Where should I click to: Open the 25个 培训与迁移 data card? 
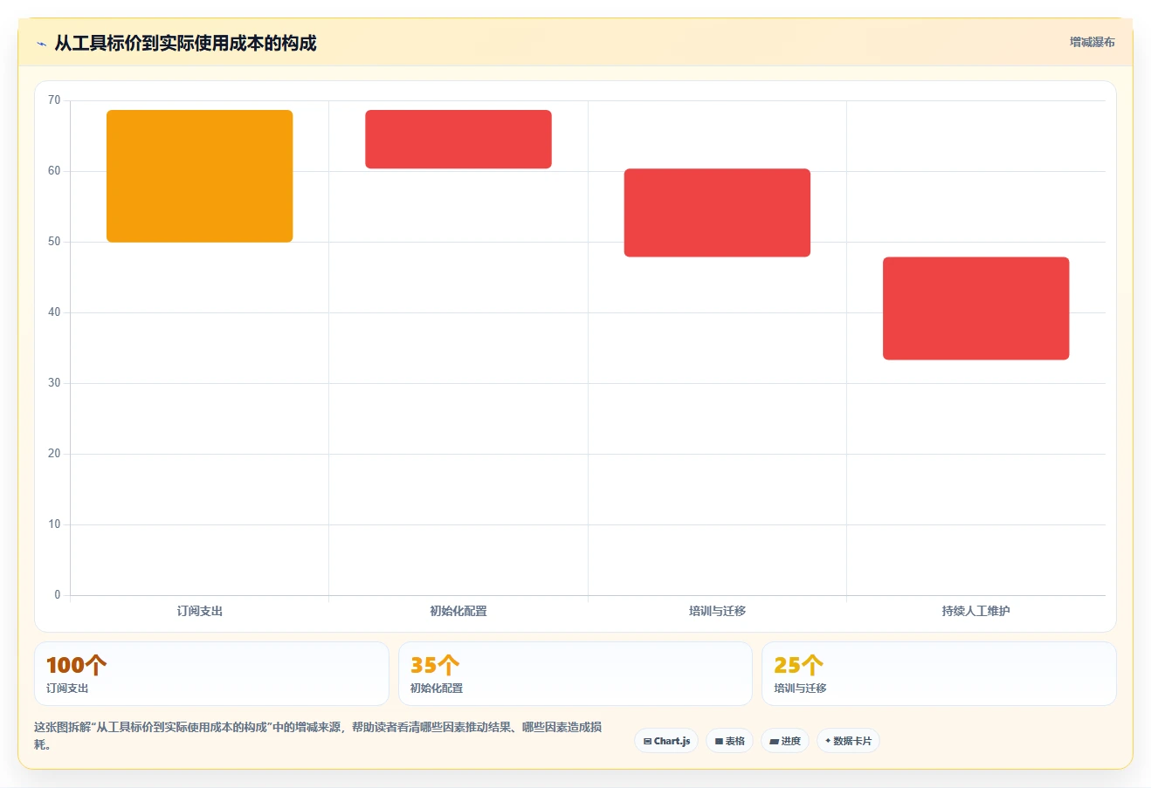coord(939,674)
